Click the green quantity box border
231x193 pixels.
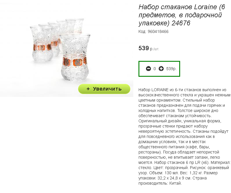tap(159, 61)
